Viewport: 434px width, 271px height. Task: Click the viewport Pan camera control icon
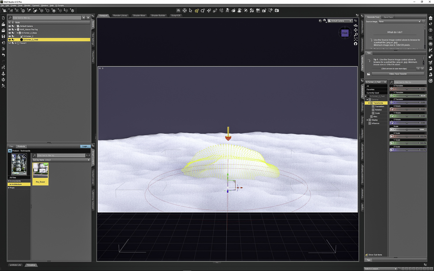pyautogui.click(x=356, y=30)
